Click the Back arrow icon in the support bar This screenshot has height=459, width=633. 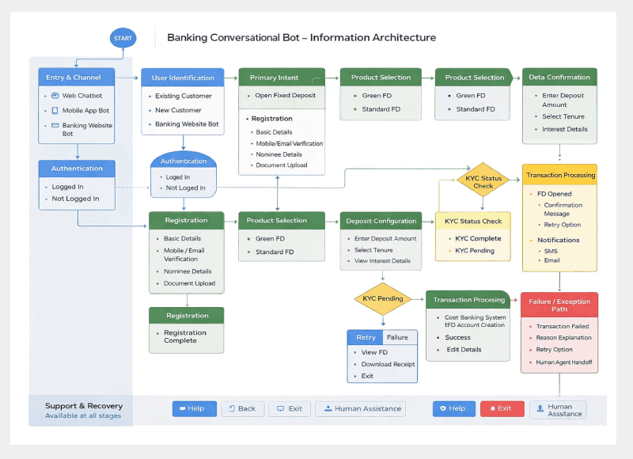point(231,409)
